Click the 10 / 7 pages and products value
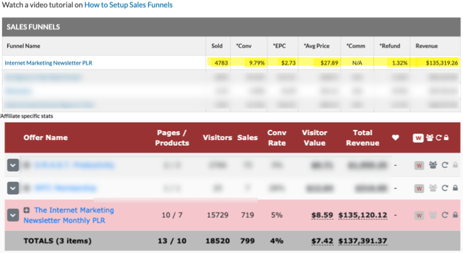This screenshot has width=463, height=253. pyautogui.click(x=172, y=215)
